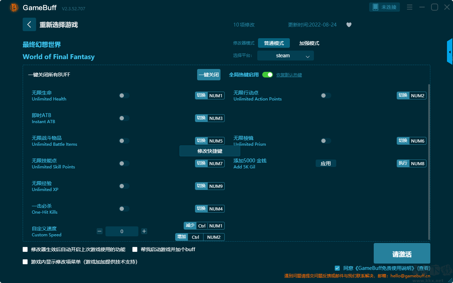Click the 减少 Ctrl NUM1 decrease hotkey
Viewport: 453px width, 283px height.
[204, 226]
